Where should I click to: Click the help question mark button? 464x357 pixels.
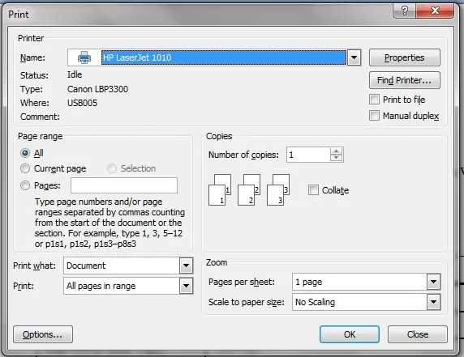(x=404, y=11)
